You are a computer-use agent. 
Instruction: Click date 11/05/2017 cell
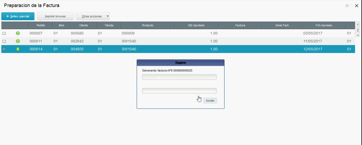click(313, 41)
